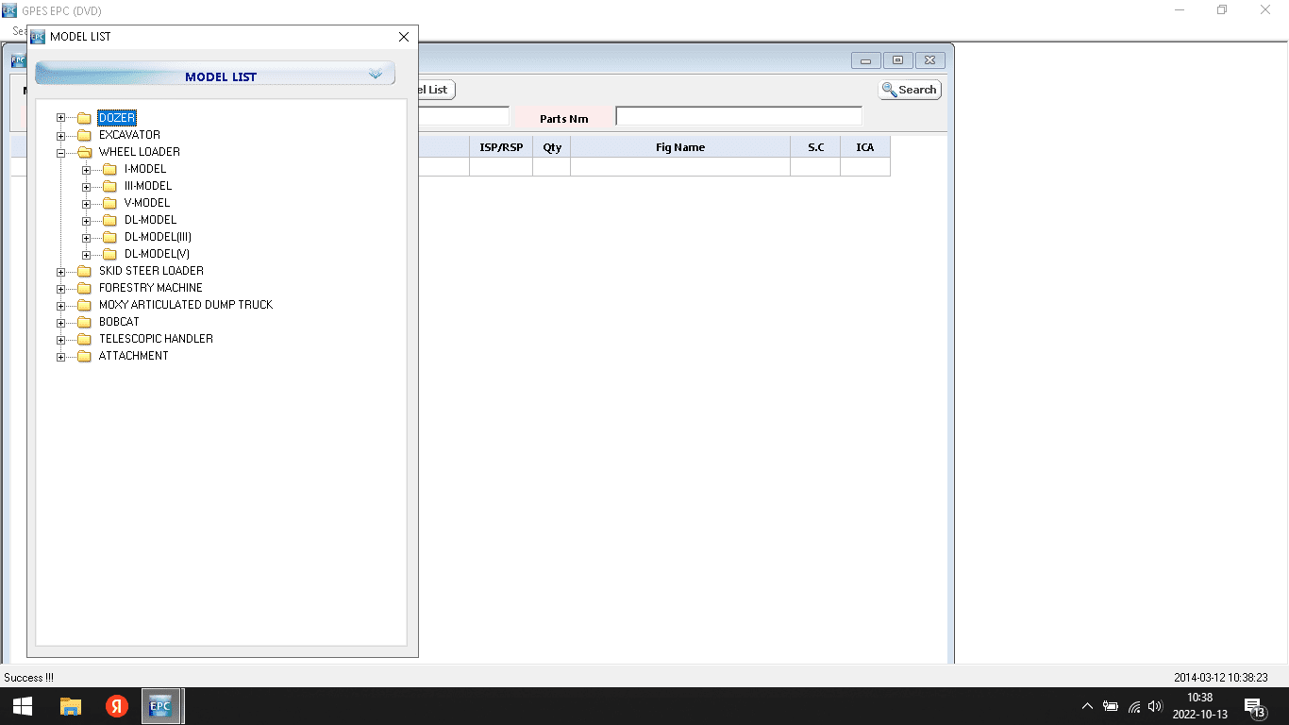This screenshot has width=1289, height=725.
Task: Click the BOBCAT folder icon
Action: coord(84,322)
